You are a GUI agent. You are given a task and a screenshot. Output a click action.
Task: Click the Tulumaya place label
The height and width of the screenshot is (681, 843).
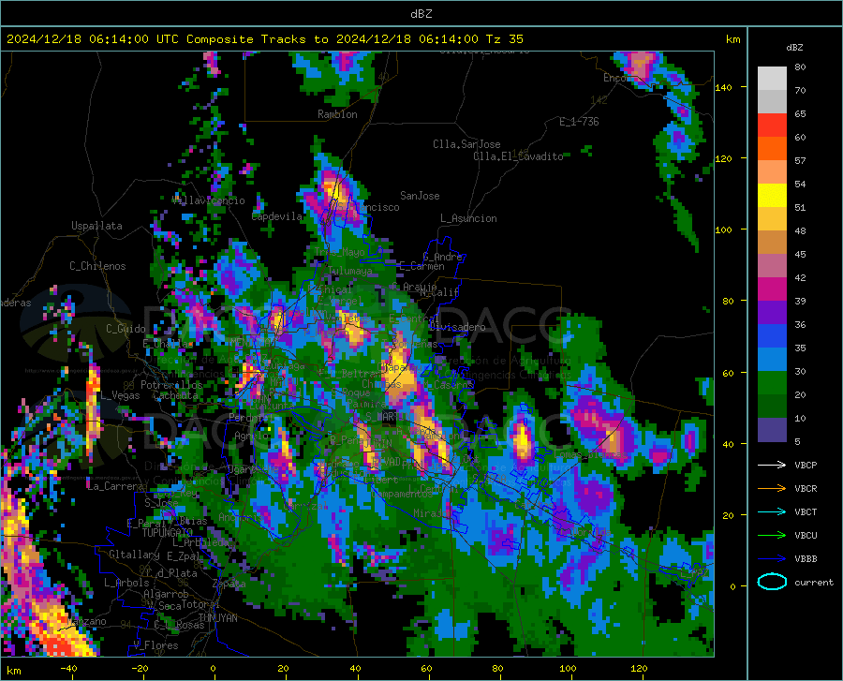tap(350, 271)
